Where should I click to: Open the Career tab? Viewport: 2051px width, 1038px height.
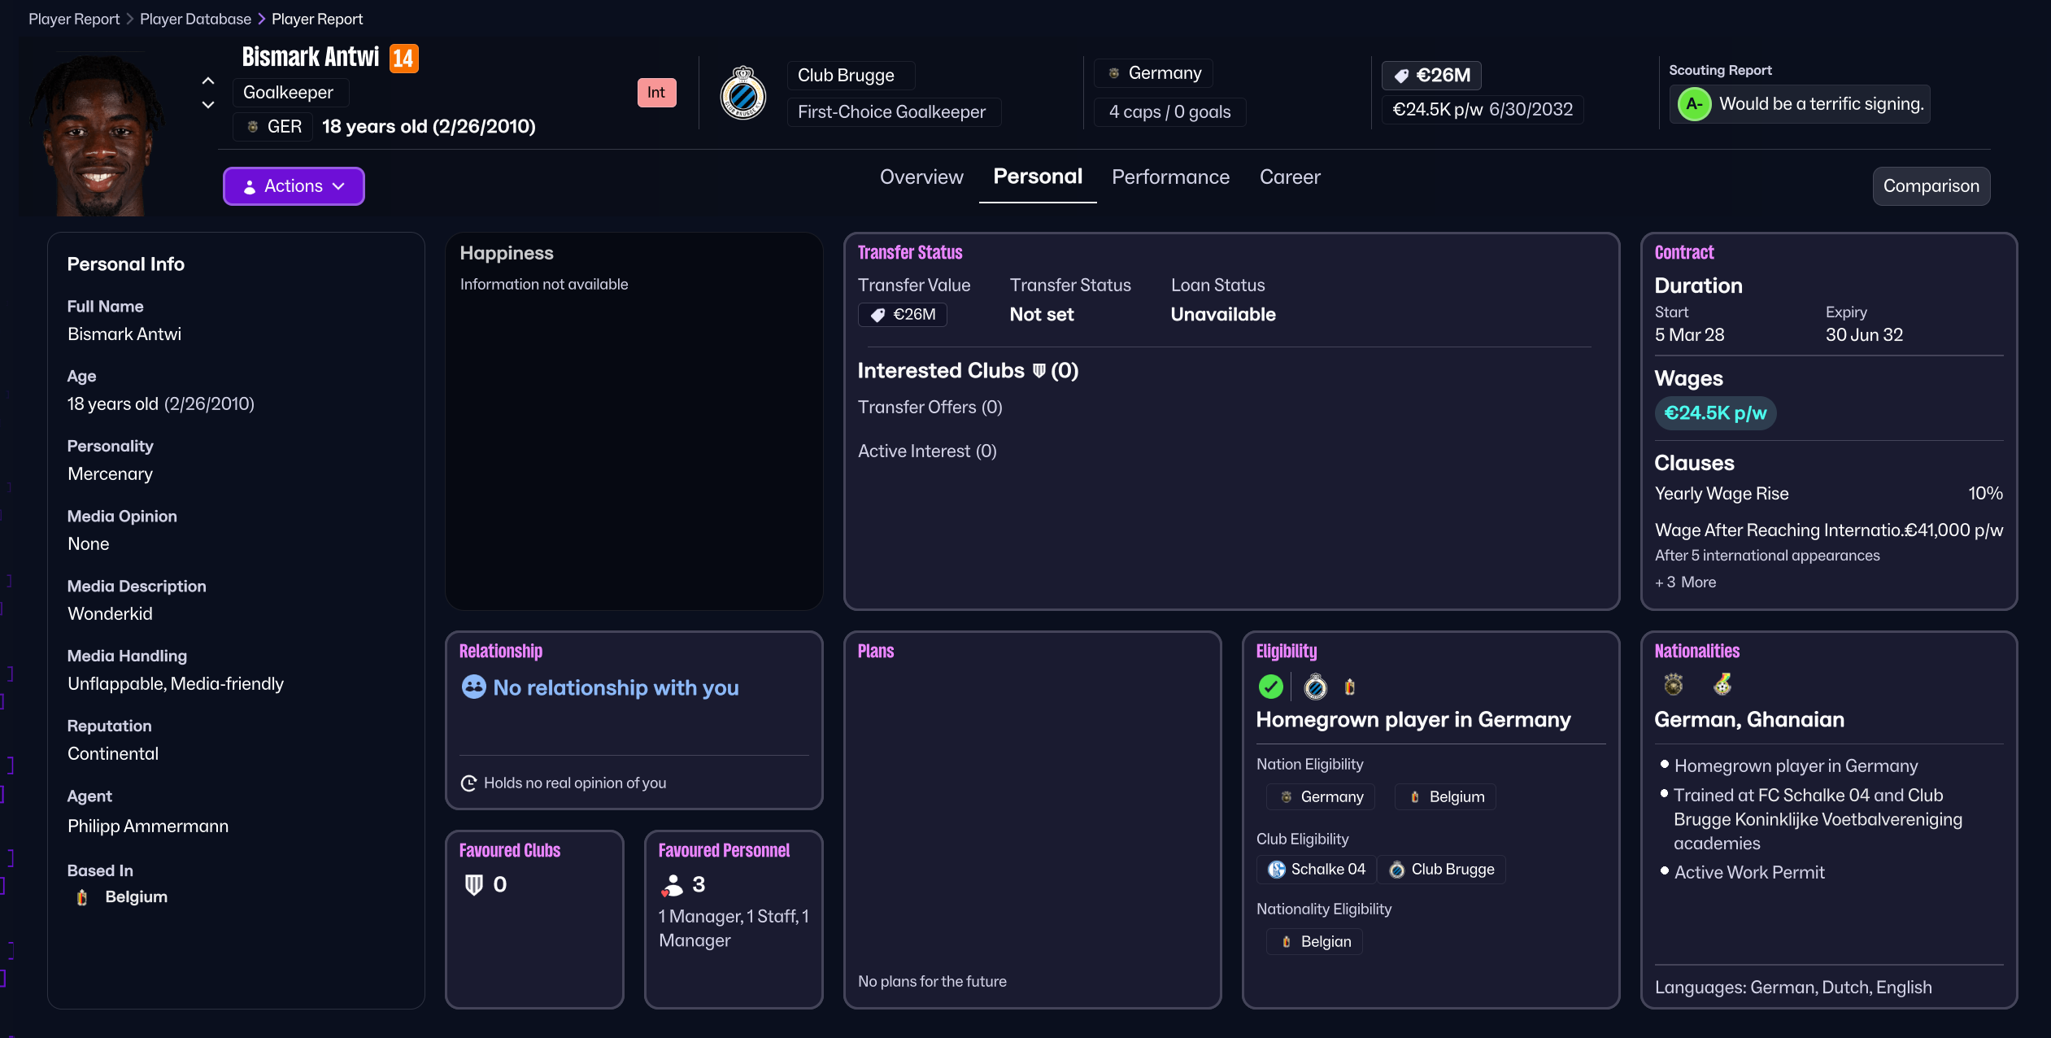click(x=1289, y=177)
